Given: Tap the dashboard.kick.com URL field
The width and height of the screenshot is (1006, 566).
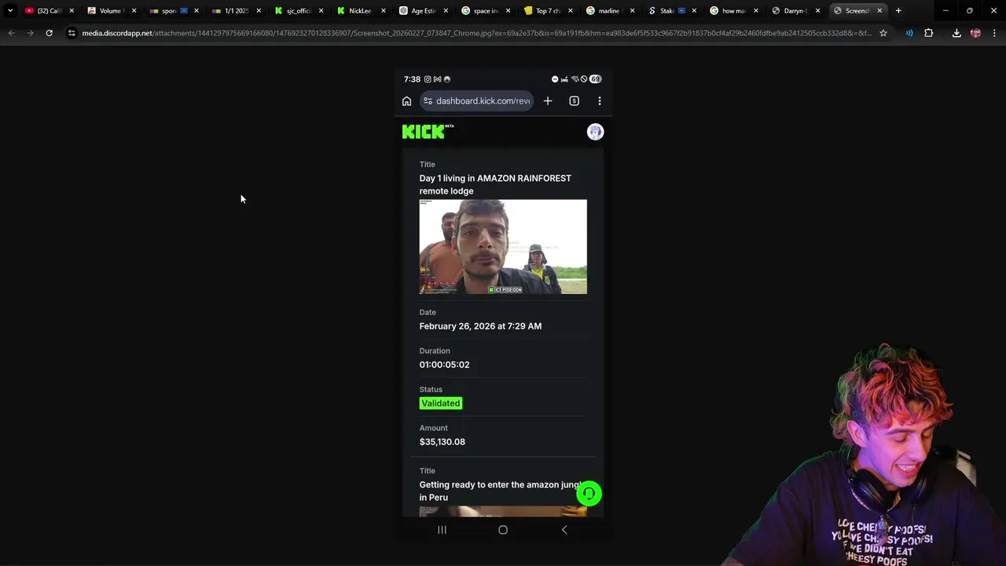Looking at the screenshot, I should point(477,101).
